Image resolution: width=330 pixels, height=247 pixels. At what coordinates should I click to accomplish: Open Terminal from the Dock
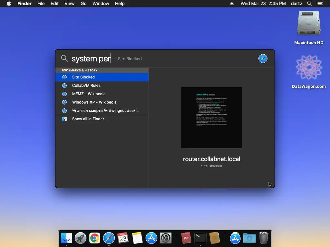[x=200, y=238]
